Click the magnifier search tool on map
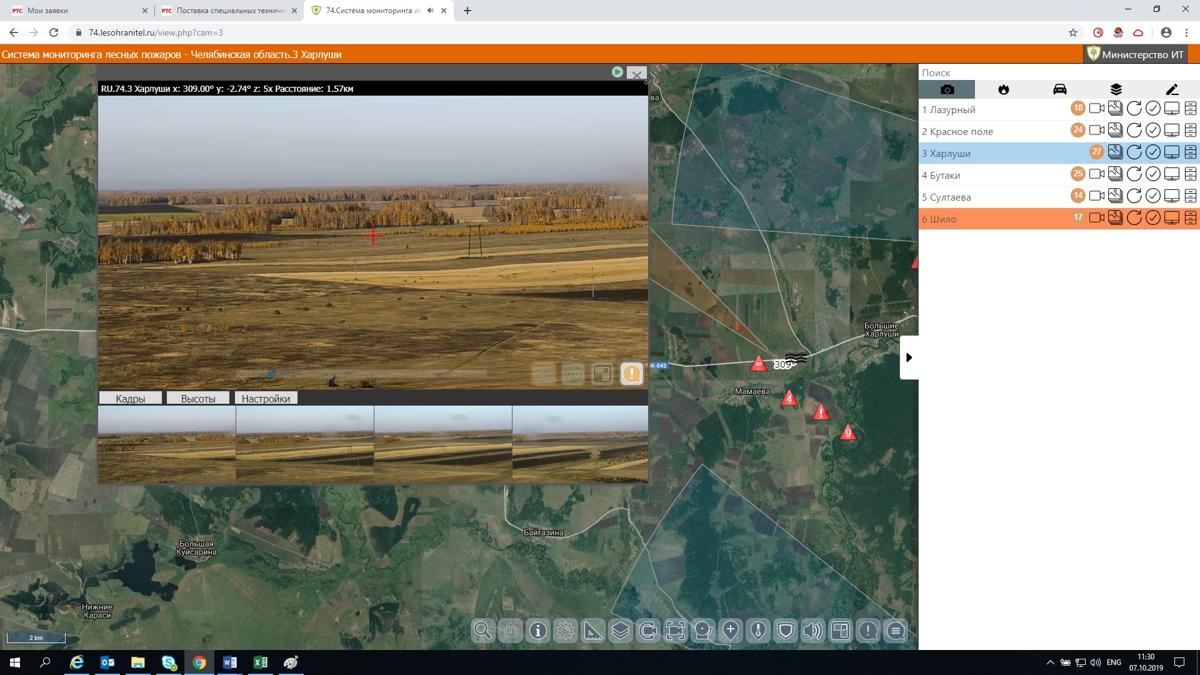1200x675 pixels. pyautogui.click(x=482, y=631)
